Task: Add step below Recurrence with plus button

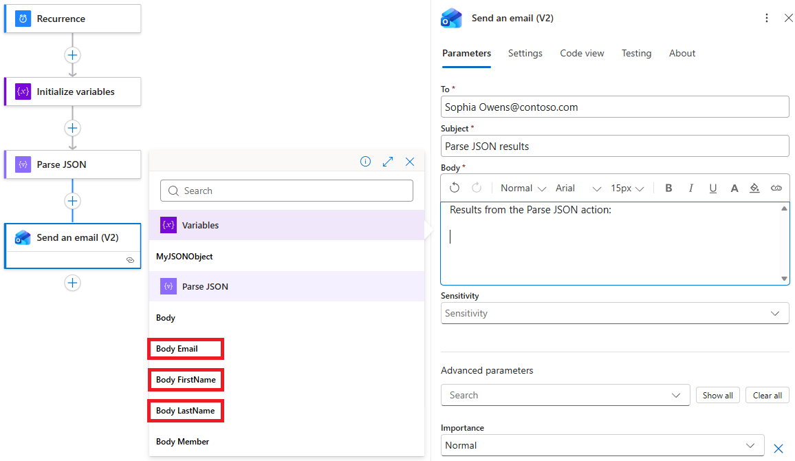Action: tap(72, 55)
